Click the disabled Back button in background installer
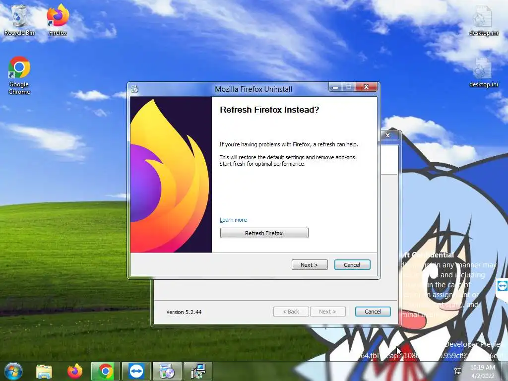The height and width of the screenshot is (381, 508). tap(291, 312)
